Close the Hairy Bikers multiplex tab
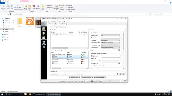 (66, 24)
